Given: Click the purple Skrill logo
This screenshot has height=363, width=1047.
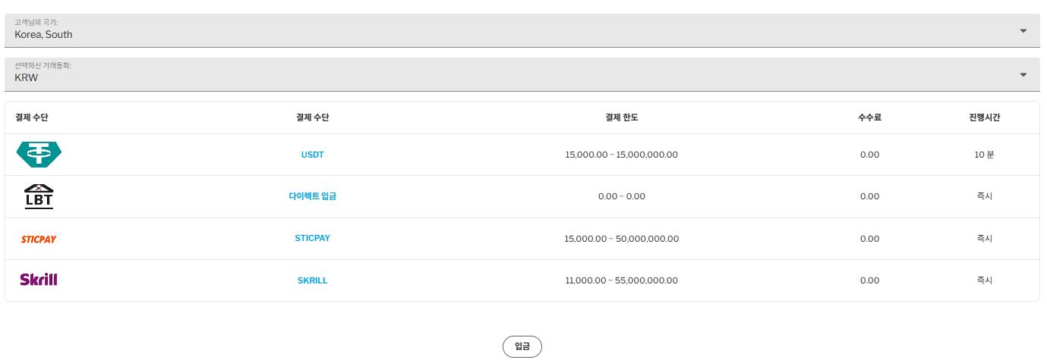Looking at the screenshot, I should (x=39, y=280).
